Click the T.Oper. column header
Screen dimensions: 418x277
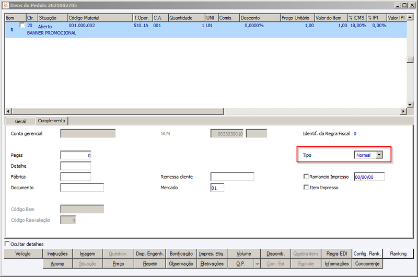pyautogui.click(x=143, y=18)
